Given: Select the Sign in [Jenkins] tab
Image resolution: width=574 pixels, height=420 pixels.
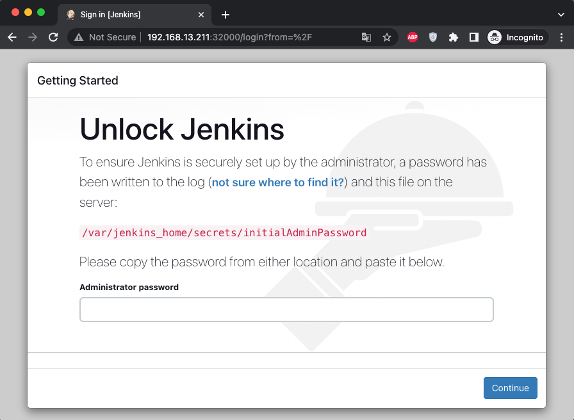Looking at the screenshot, I should (x=135, y=15).
